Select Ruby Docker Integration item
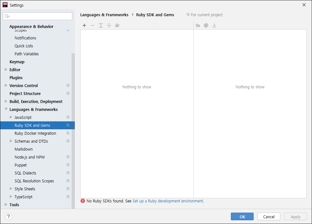The height and width of the screenshot is (224, 312). [x=35, y=133]
